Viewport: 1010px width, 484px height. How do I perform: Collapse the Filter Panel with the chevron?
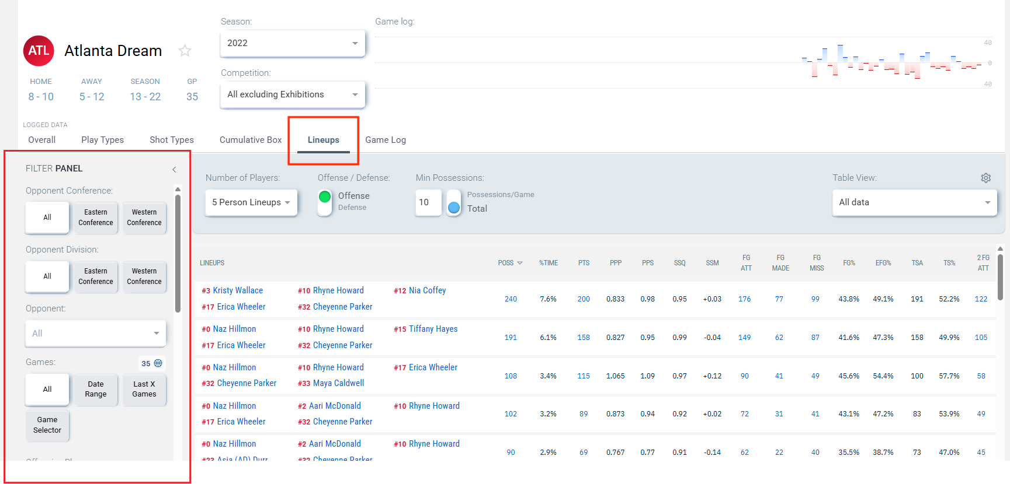(174, 169)
